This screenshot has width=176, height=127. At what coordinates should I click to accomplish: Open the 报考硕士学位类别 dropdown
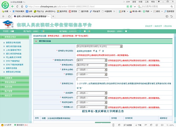pyautogui.click(x=99, y=46)
